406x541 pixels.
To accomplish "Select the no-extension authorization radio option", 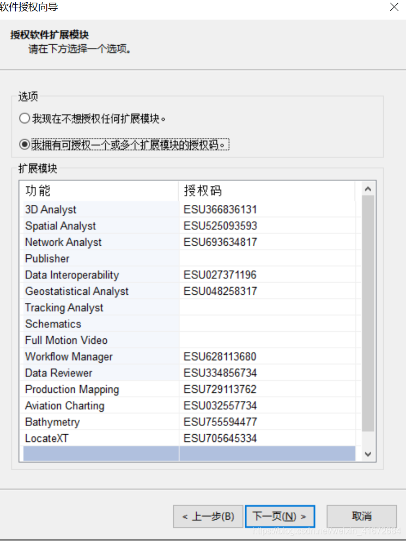I will pos(24,118).
